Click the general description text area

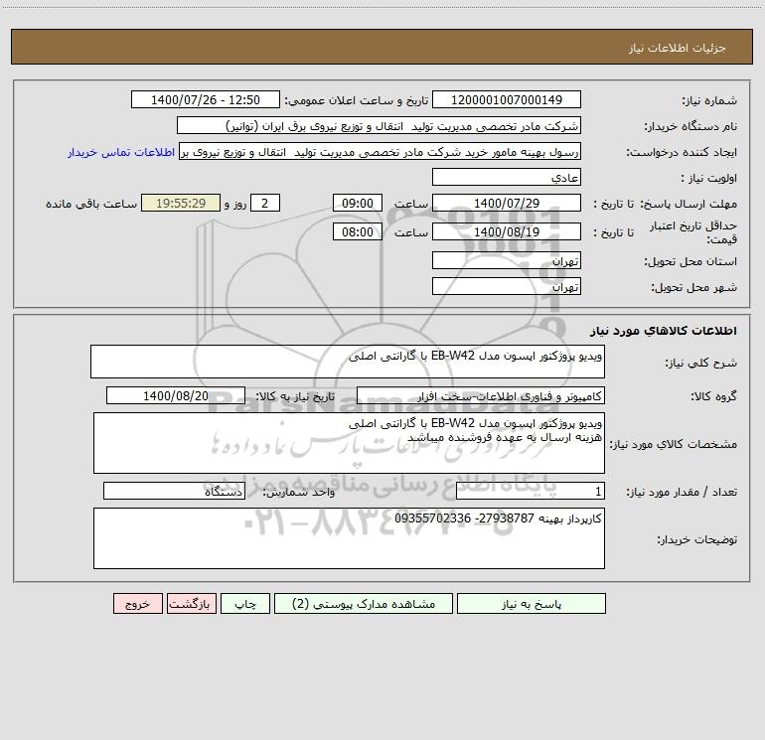click(x=348, y=362)
